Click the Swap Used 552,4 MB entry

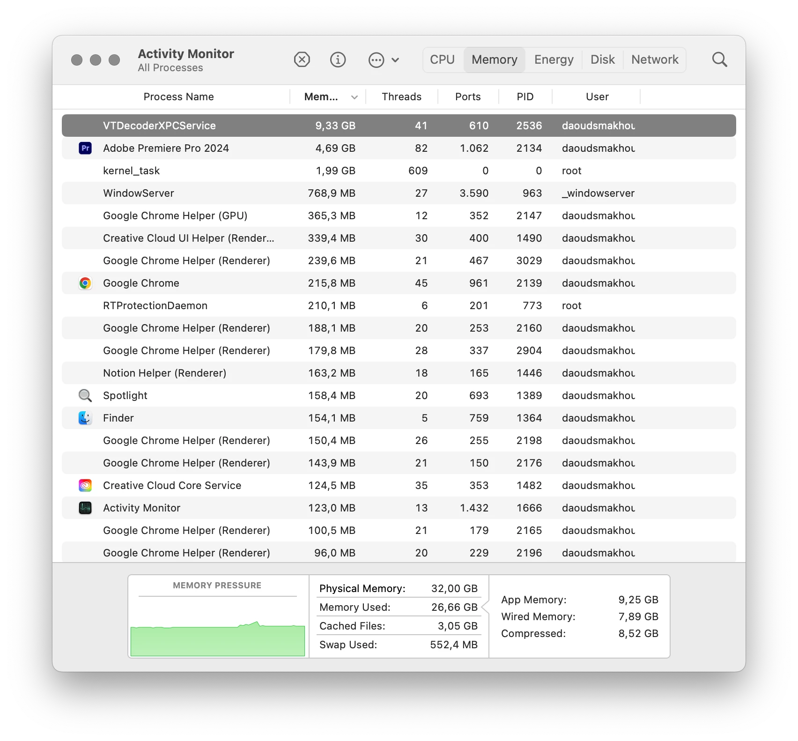click(x=399, y=645)
